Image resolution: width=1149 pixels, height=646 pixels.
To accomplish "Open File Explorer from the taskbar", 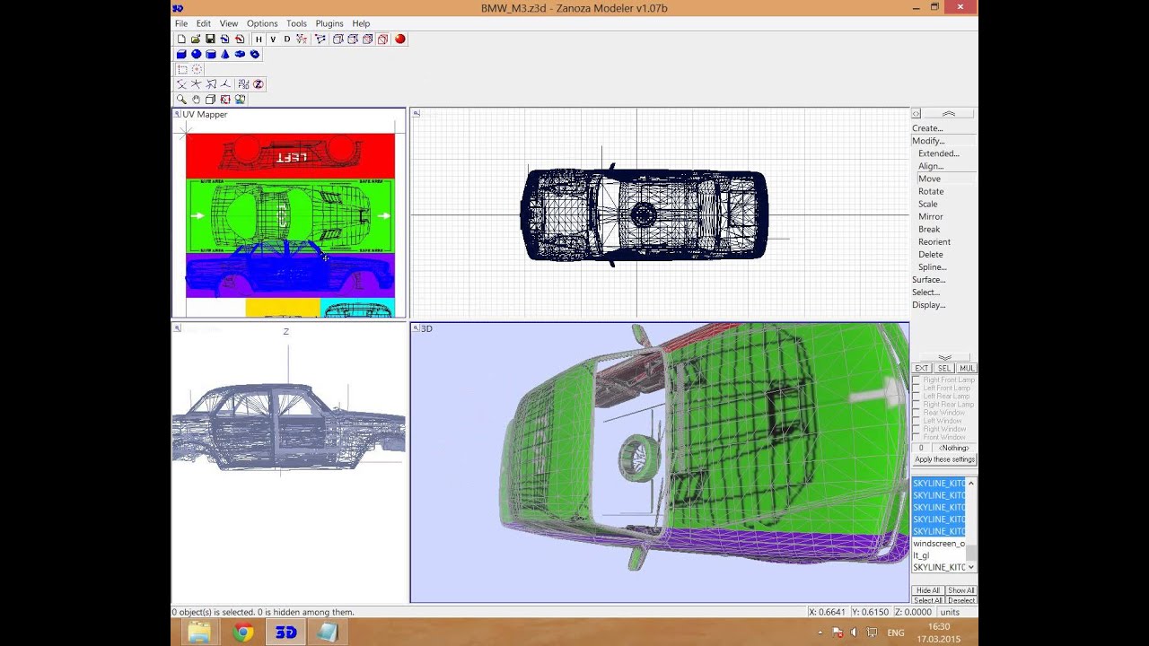I will (199, 633).
